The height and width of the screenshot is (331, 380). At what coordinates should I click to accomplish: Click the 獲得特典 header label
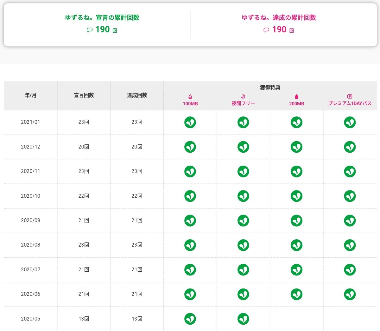pyautogui.click(x=270, y=88)
